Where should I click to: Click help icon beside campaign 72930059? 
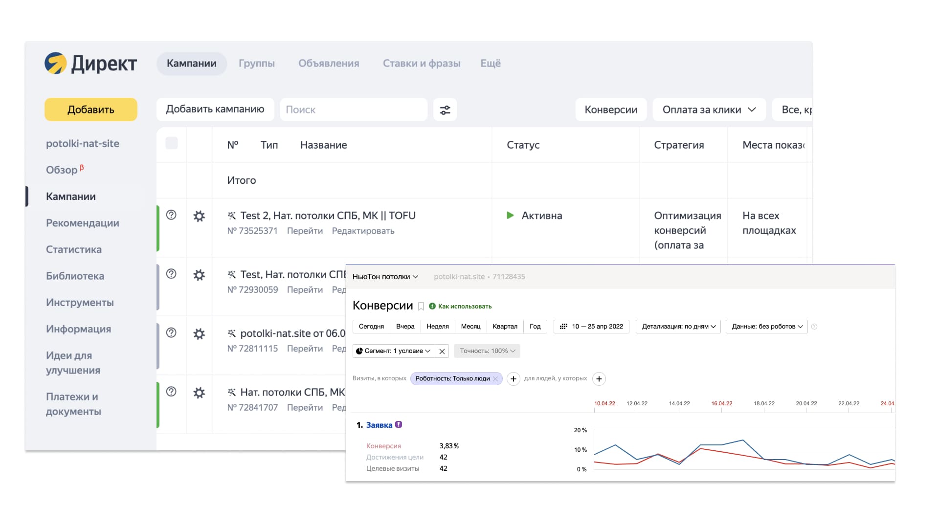(x=171, y=274)
